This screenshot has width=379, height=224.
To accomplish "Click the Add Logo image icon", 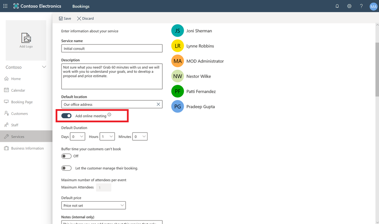I will coord(26,38).
